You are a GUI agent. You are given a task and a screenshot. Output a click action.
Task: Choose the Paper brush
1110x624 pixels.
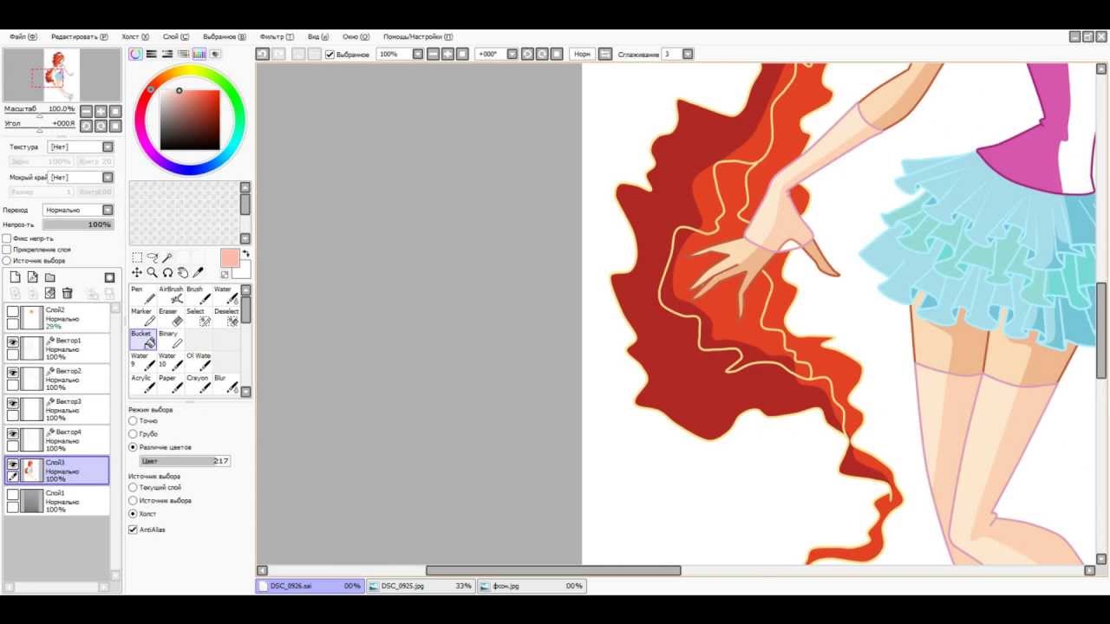171,383
